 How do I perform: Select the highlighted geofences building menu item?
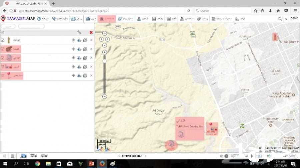107,19
